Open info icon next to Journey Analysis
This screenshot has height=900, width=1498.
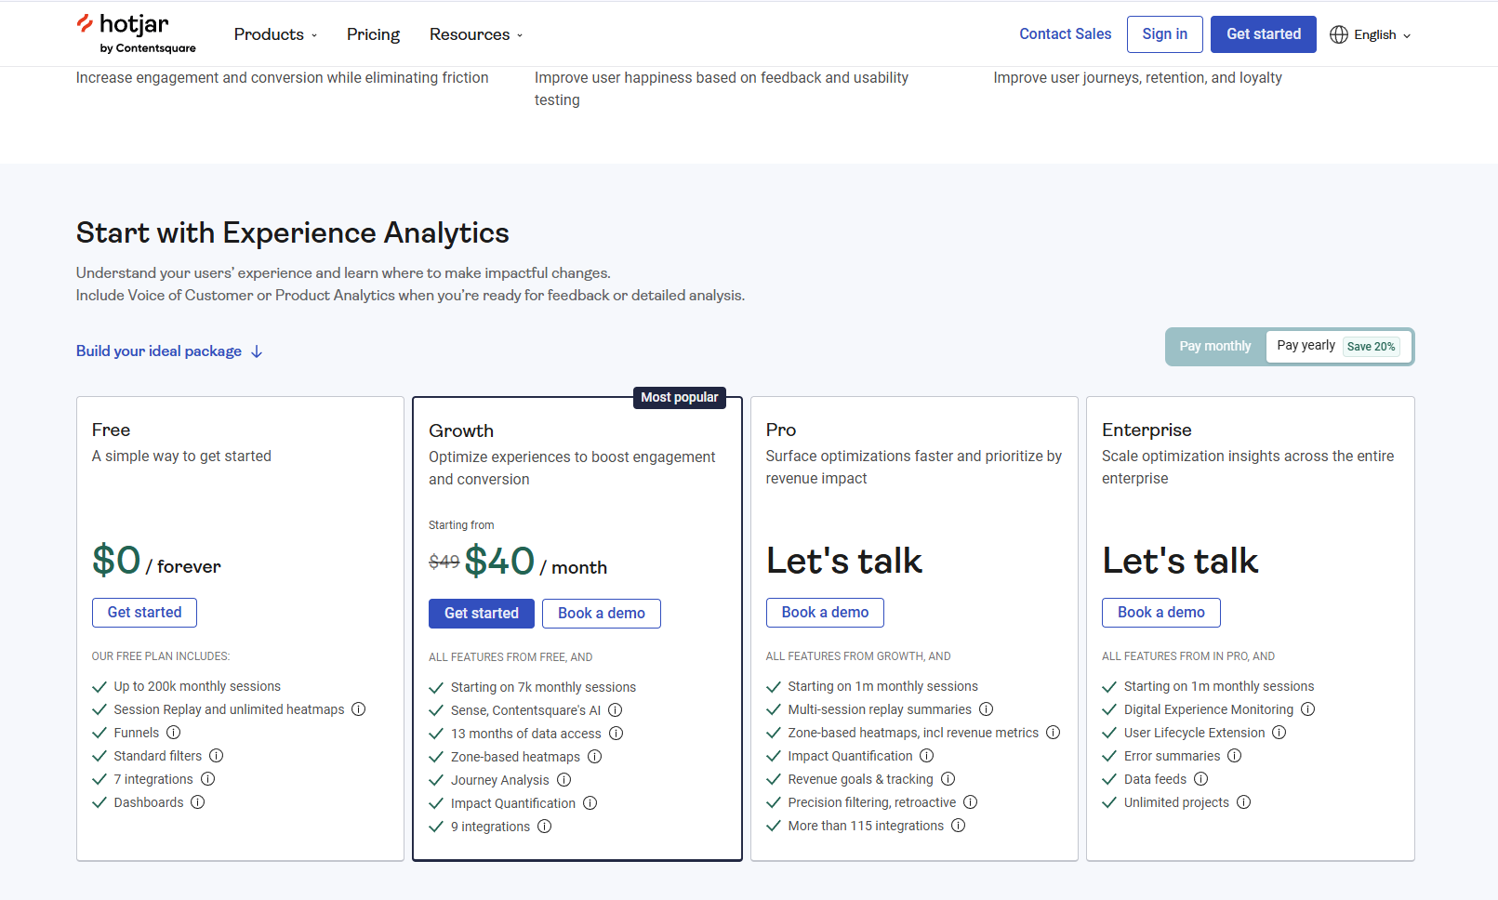(563, 780)
